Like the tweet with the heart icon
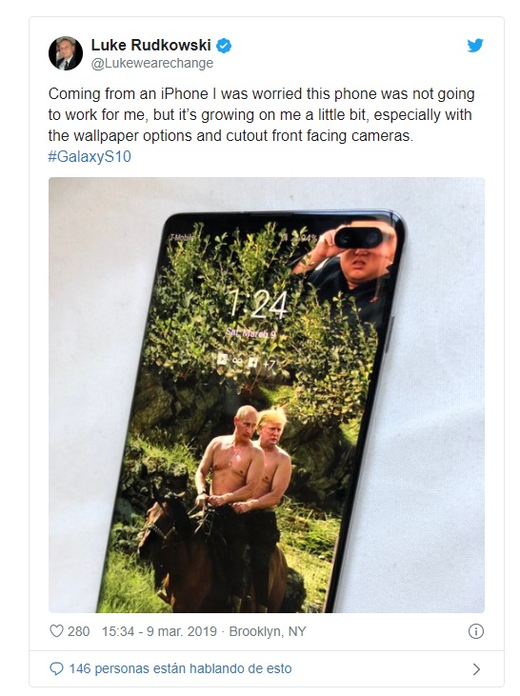This screenshot has width=520, height=696. tap(56, 630)
